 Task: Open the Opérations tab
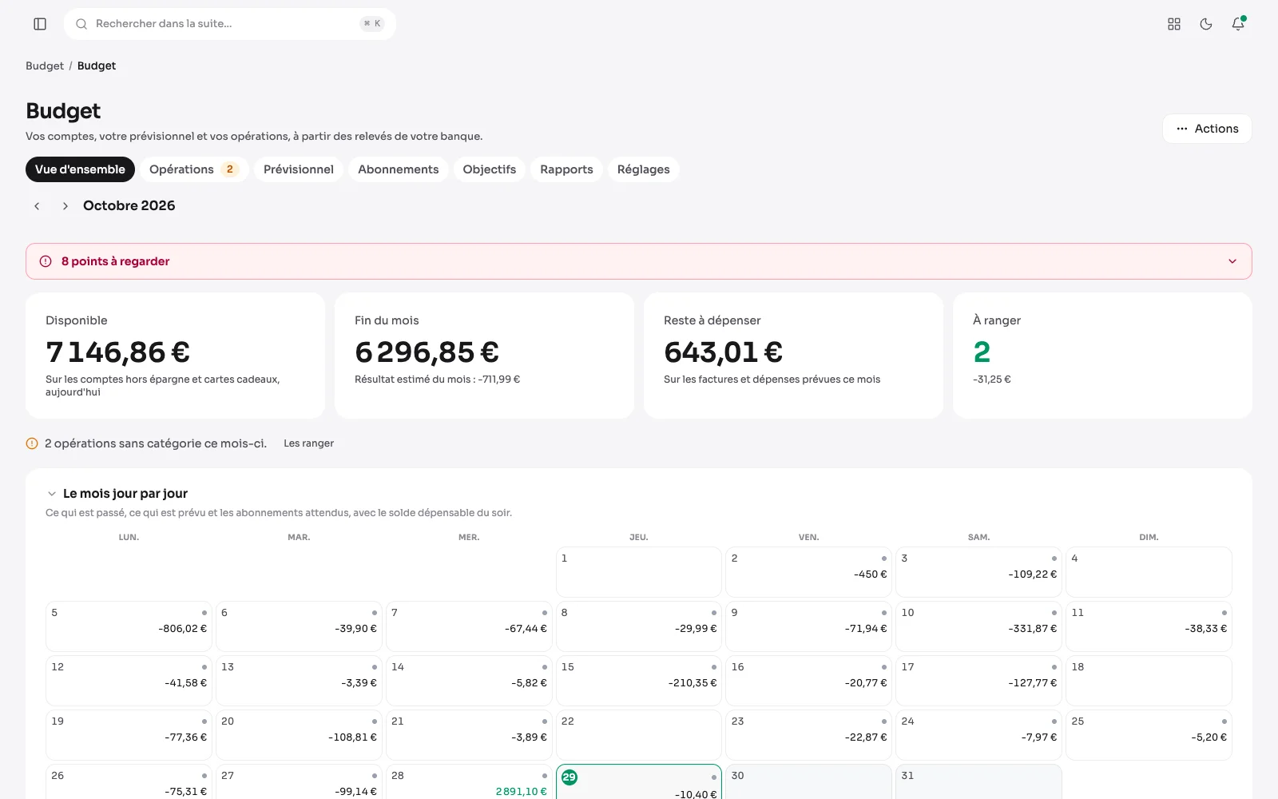193,169
